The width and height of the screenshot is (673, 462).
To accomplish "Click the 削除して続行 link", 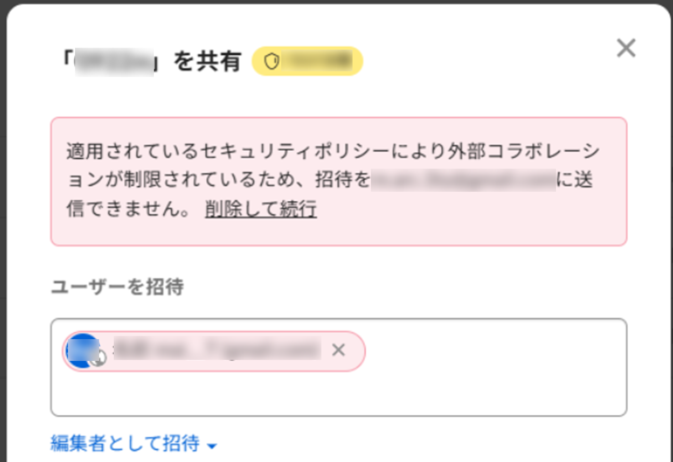I will [261, 209].
